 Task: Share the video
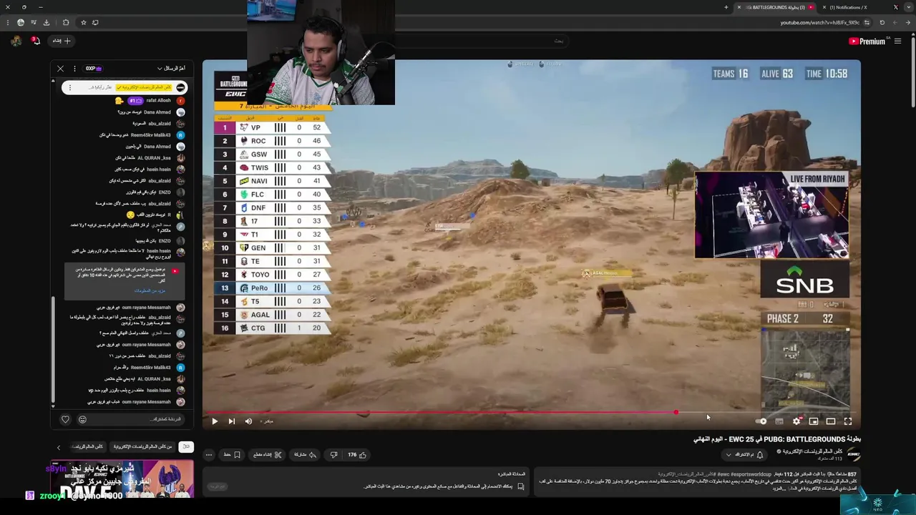click(x=305, y=455)
